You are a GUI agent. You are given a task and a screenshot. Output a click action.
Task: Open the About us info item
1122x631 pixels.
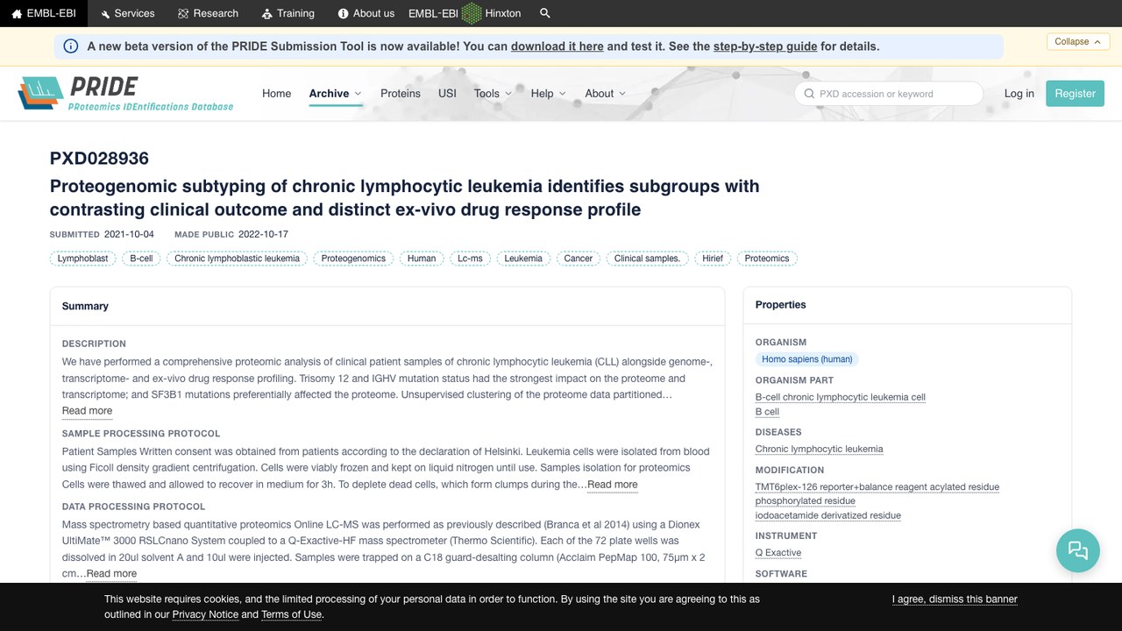tap(366, 13)
